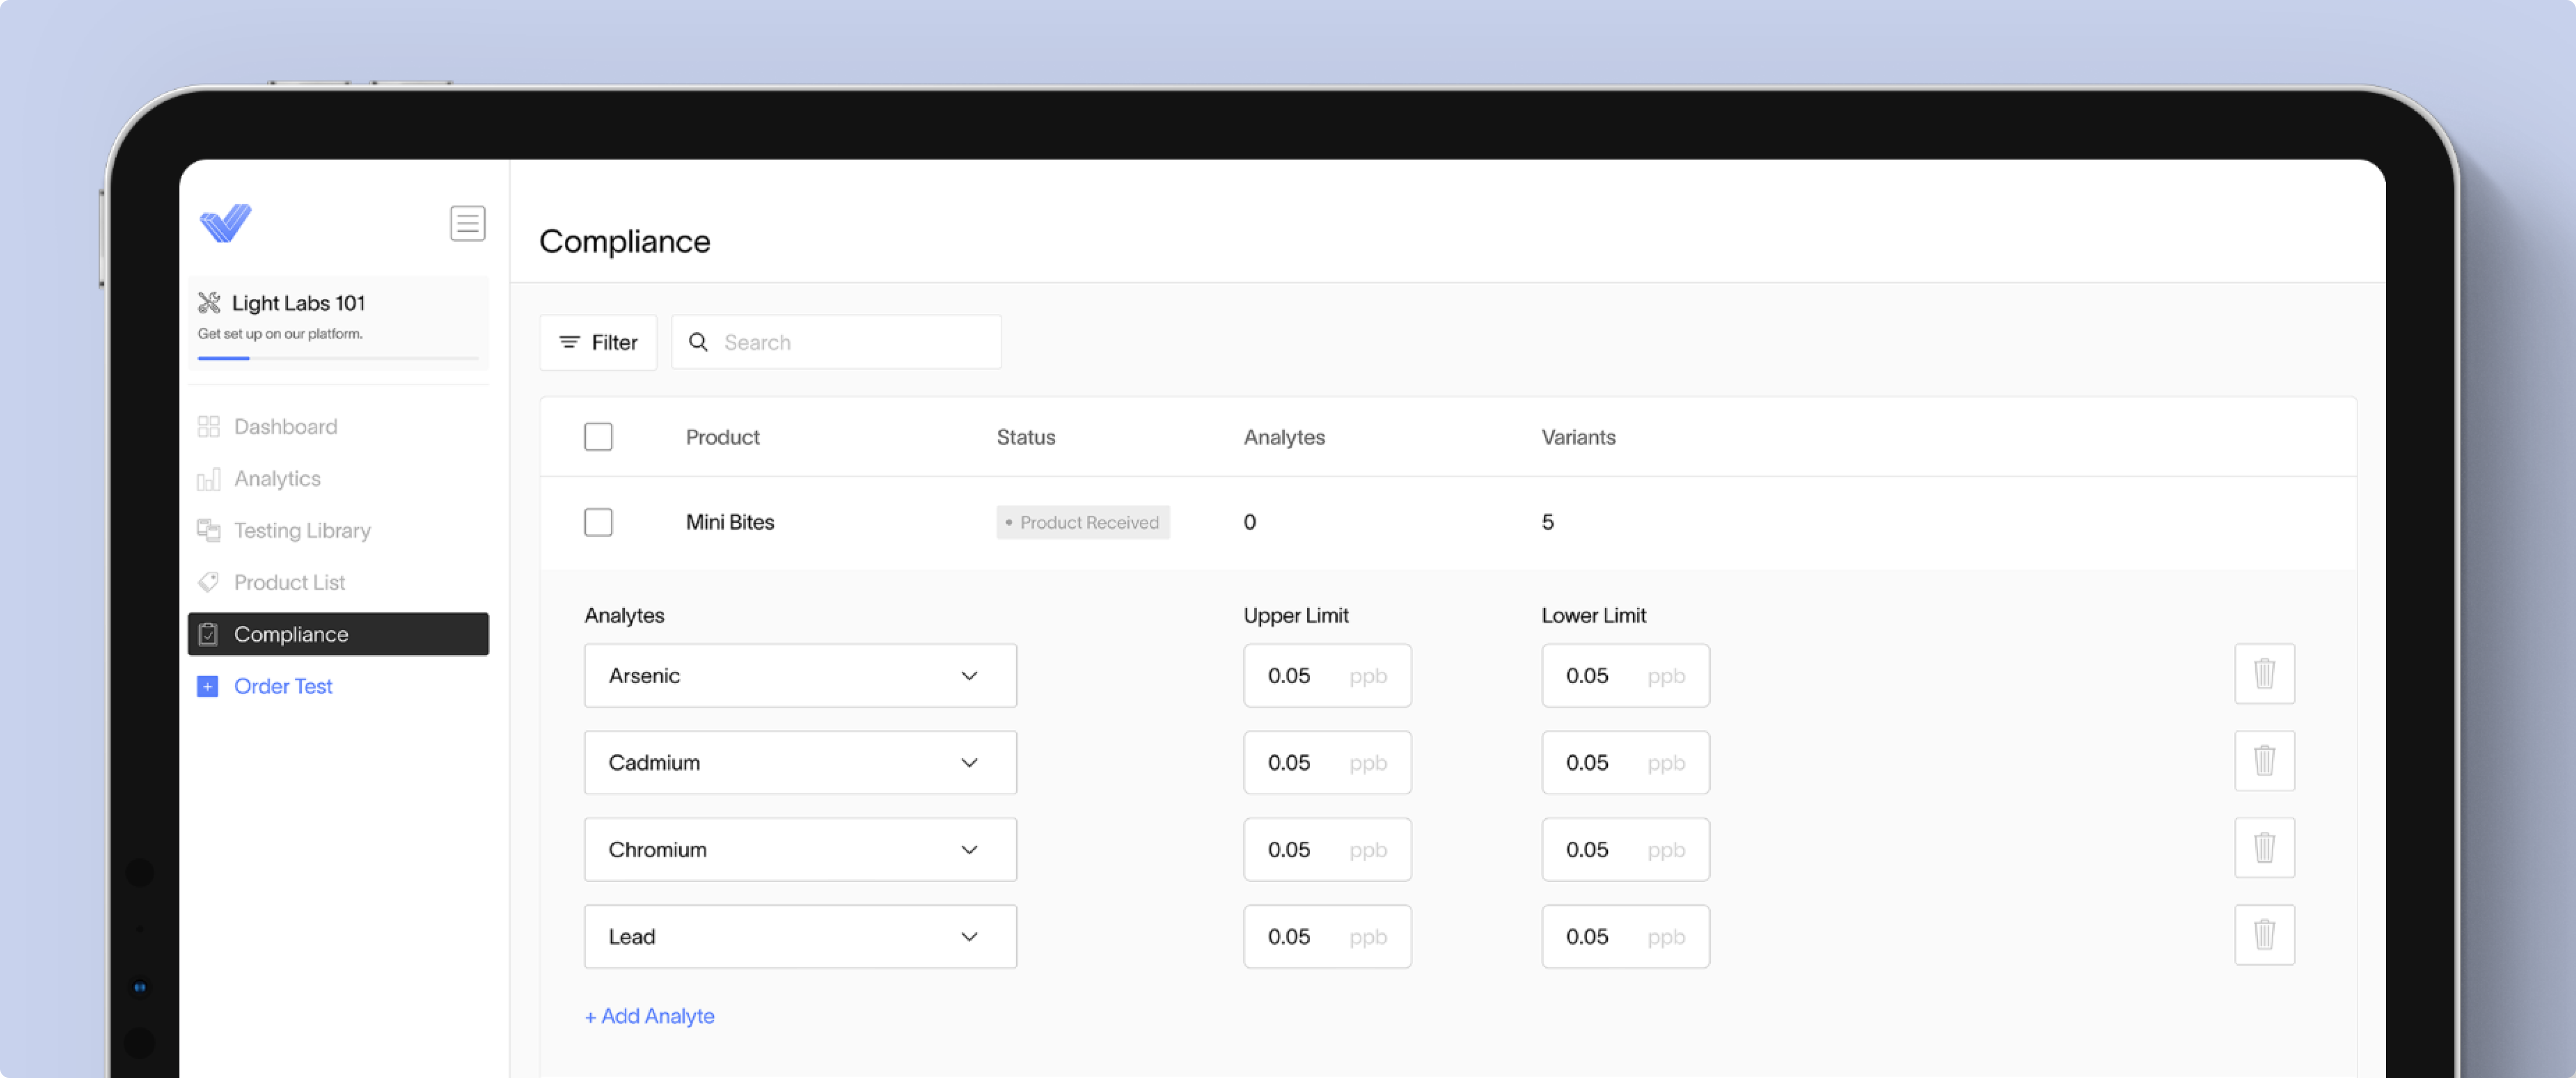Delete the Chromium analyte row
Viewport: 2576px width, 1078px height.
coord(2264,848)
